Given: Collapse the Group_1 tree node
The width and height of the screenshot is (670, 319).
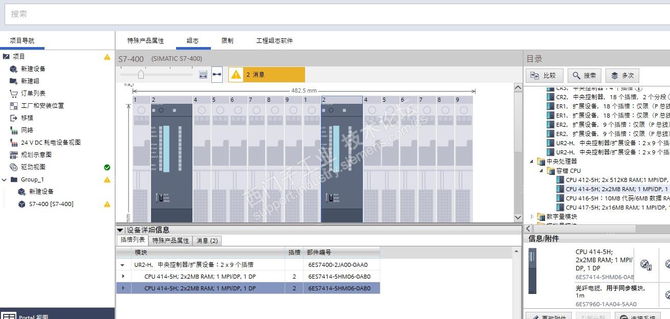Looking at the screenshot, I should pos(5,179).
